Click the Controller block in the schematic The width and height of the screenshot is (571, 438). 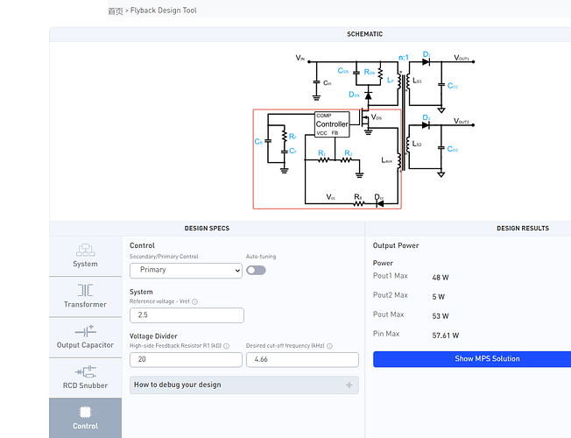[x=332, y=124]
